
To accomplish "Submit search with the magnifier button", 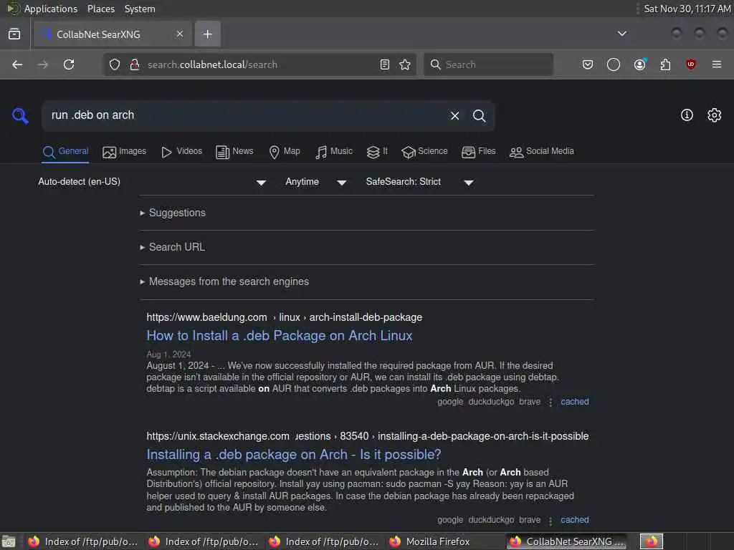I will click(x=479, y=115).
